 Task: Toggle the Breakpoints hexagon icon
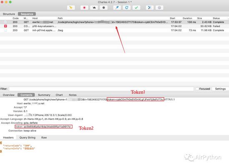pyautogui.click(x=104, y=8)
